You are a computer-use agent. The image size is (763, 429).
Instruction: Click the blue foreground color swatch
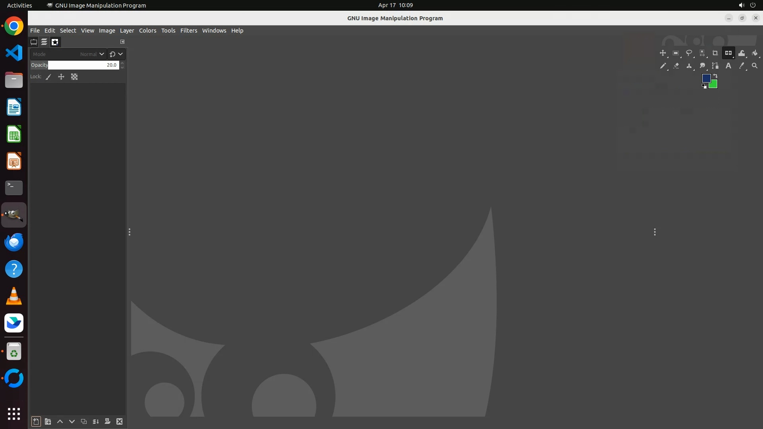706,78
